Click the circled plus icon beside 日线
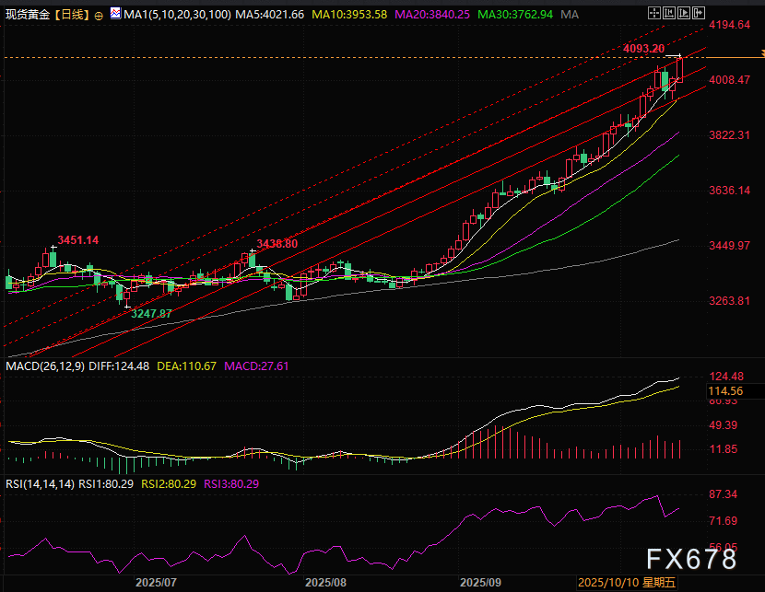The image size is (765, 592). pos(99,16)
